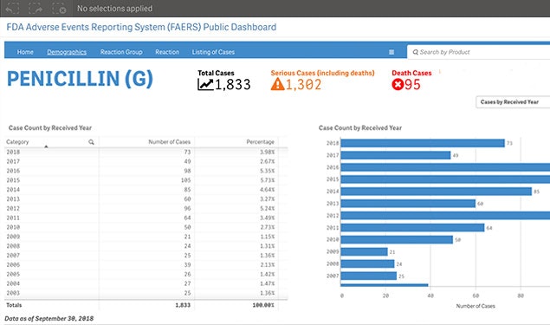Click the Total Cases trend chart icon
550x325 pixels.
coord(205,85)
